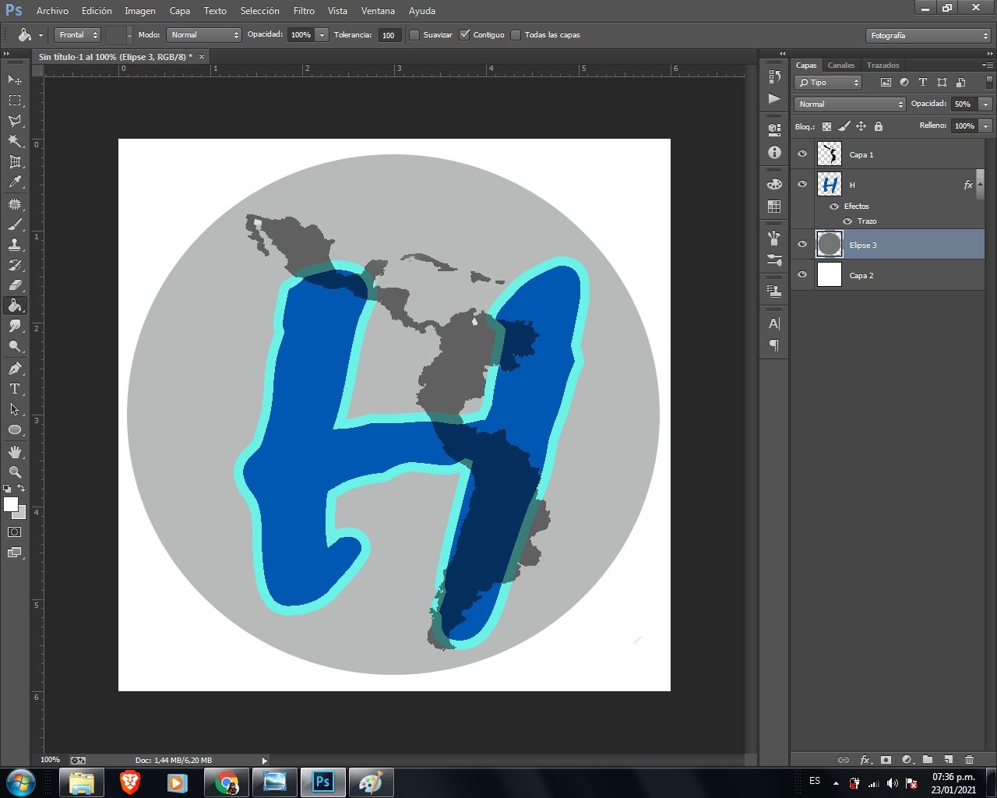
Task: Lock layer position
Action: pos(861,126)
